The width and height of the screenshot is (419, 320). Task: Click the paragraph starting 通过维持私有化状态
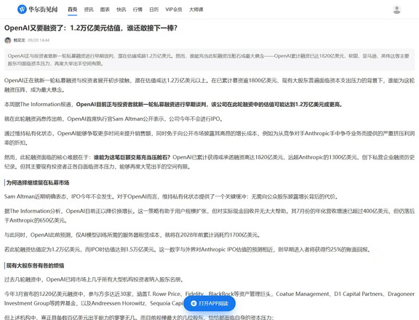[209, 138]
